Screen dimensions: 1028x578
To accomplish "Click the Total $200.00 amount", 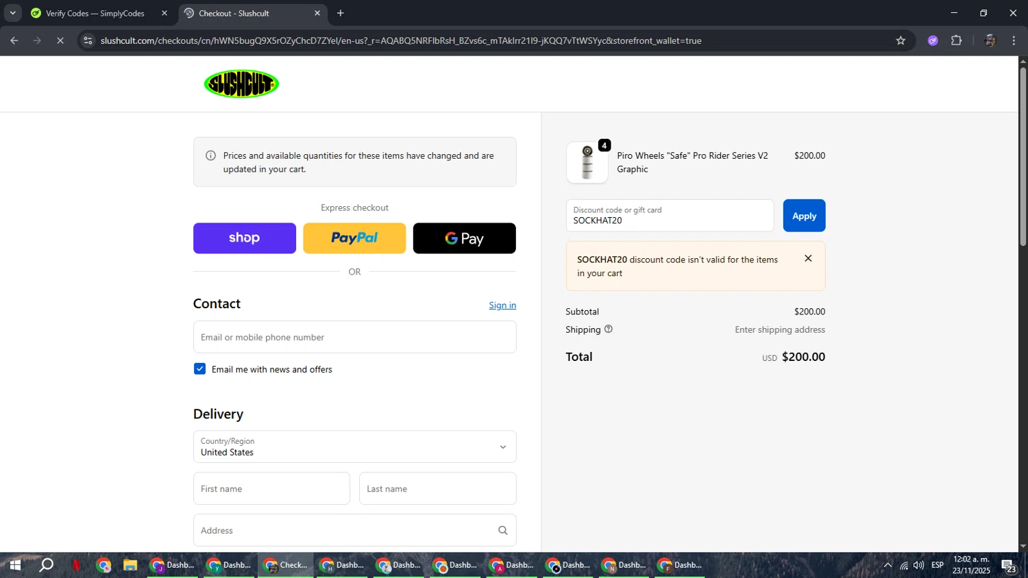I will click(x=803, y=357).
